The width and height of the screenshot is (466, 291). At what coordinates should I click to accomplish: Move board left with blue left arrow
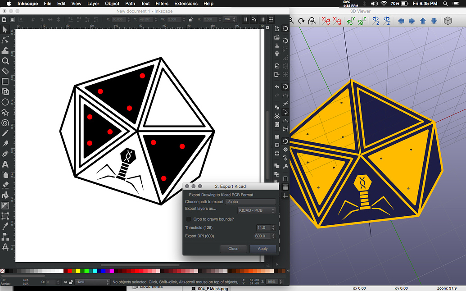pos(401,21)
